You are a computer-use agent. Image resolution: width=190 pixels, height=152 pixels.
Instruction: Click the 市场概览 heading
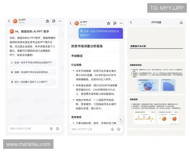pos(77,56)
